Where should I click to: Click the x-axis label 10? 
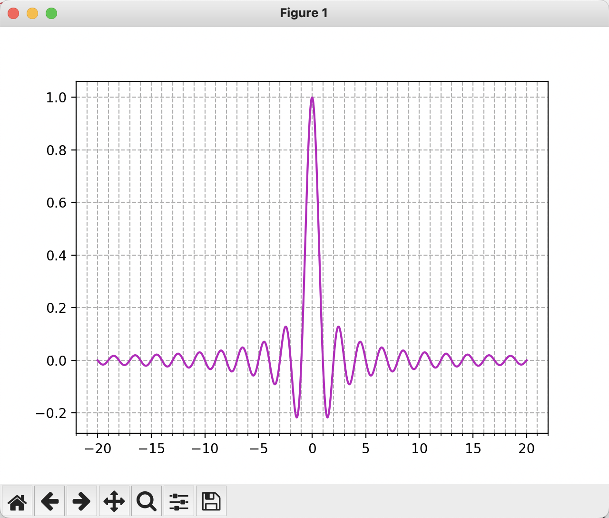[x=419, y=448]
